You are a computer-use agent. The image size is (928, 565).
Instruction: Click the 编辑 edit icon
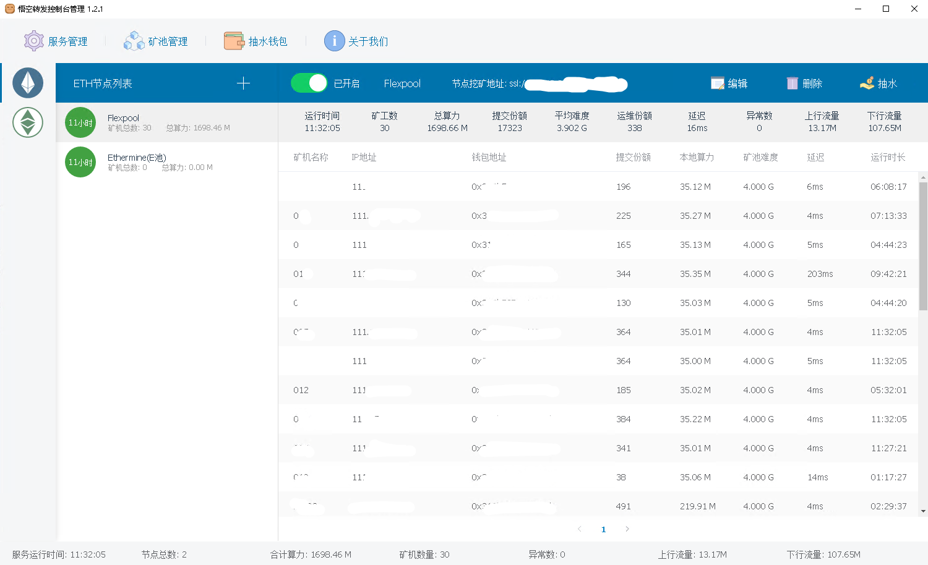click(x=718, y=83)
